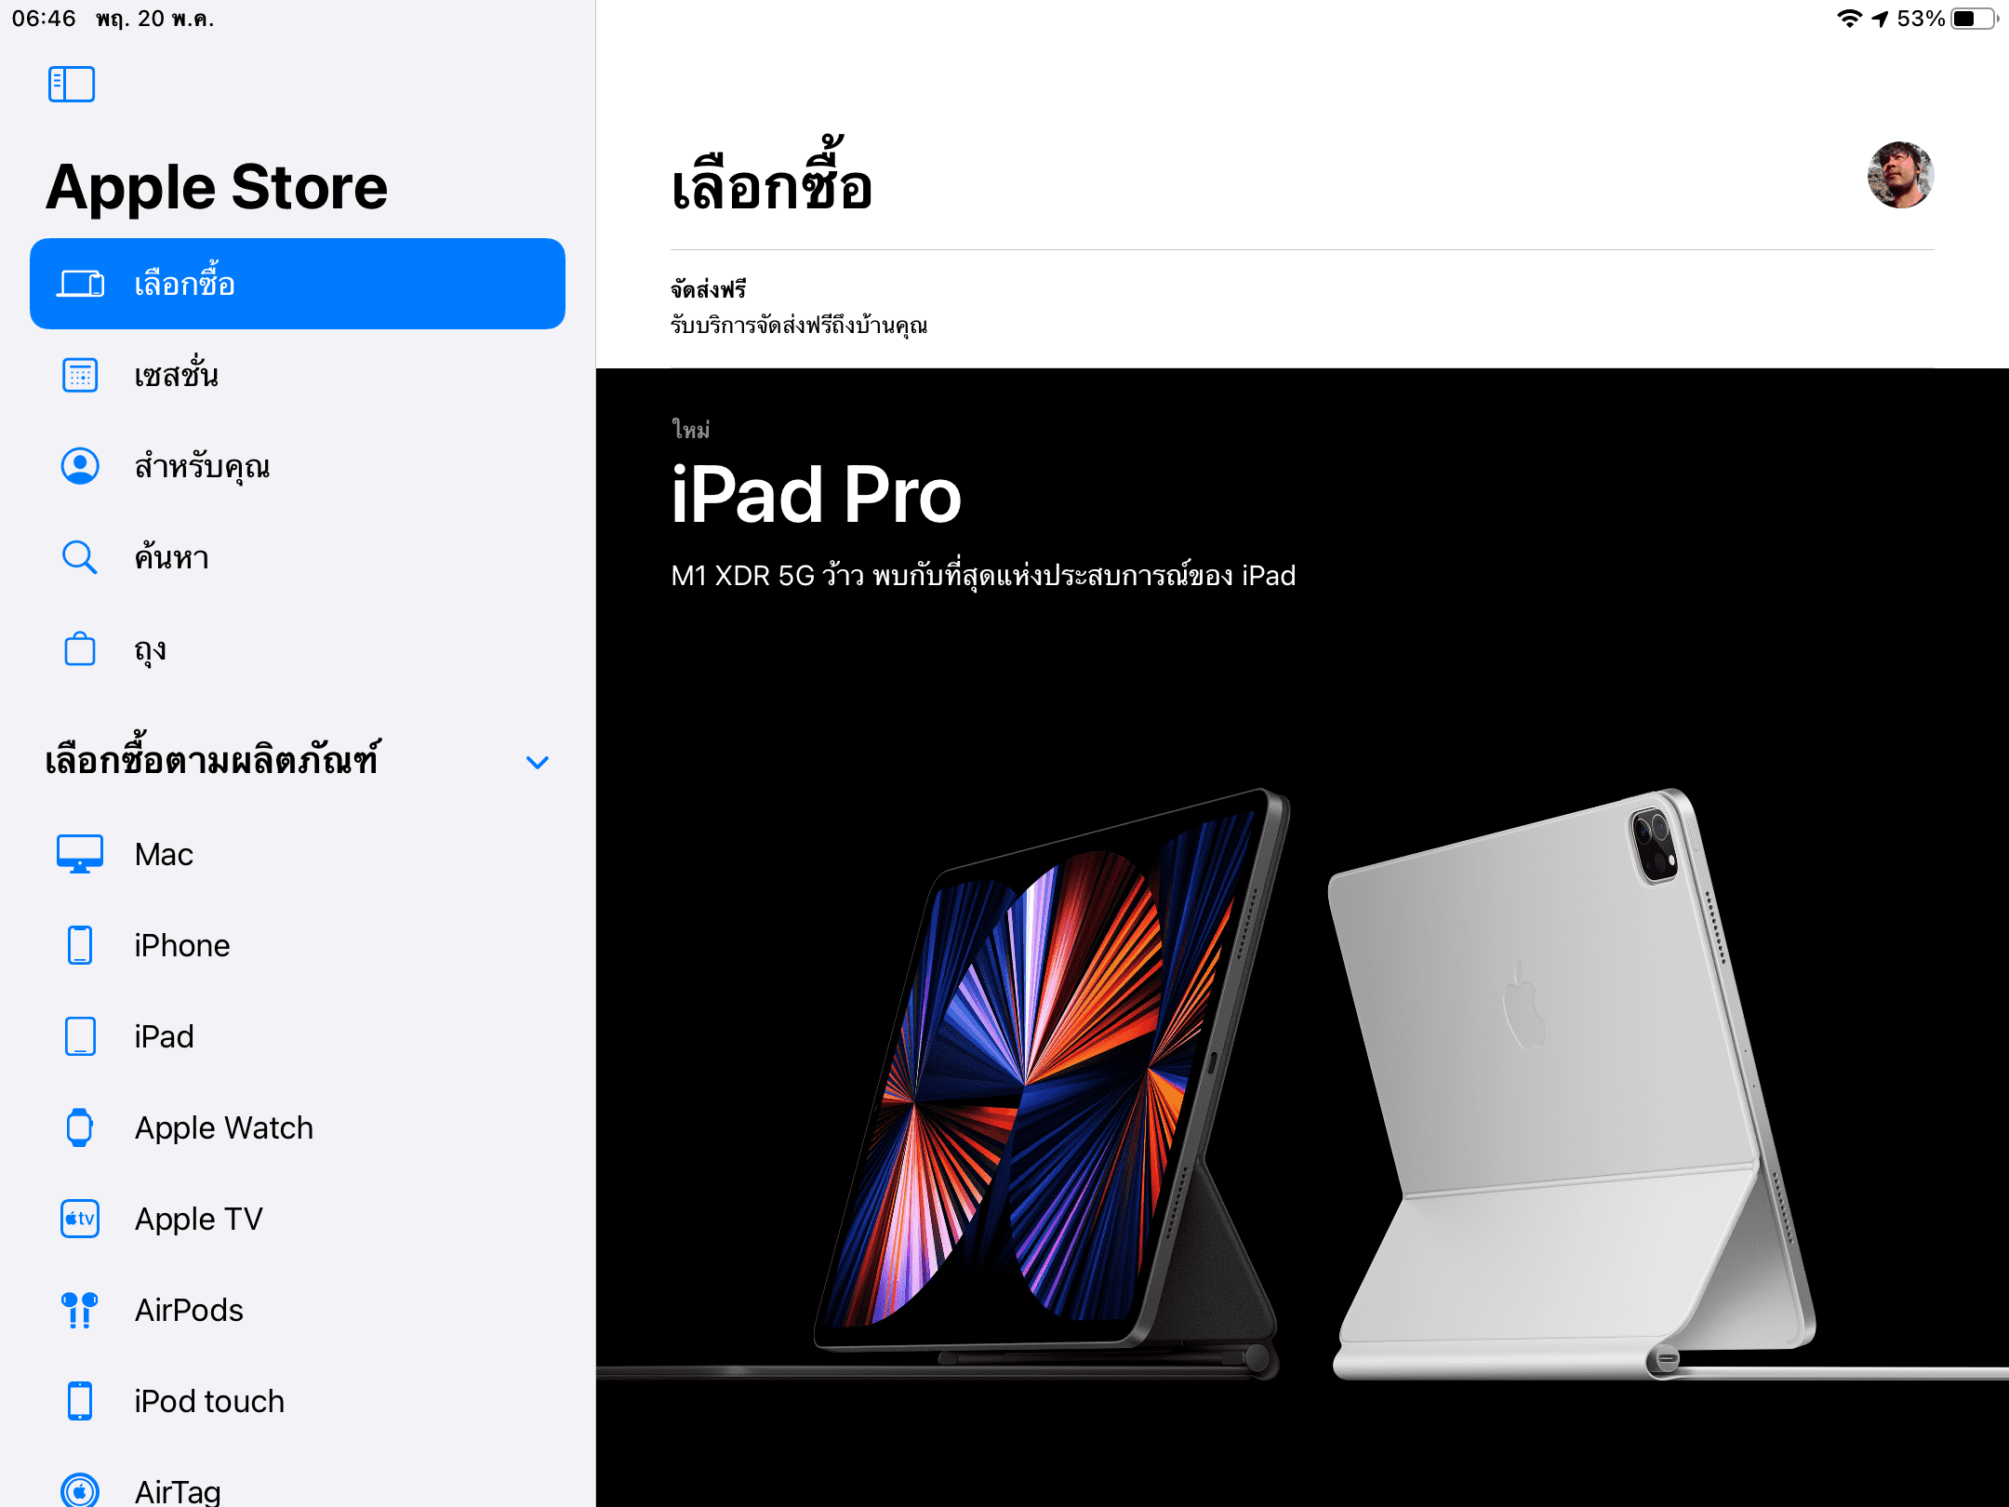Screen dimensions: 2009x1507
Task: Check the battery status indicator
Action: coord(1976,19)
